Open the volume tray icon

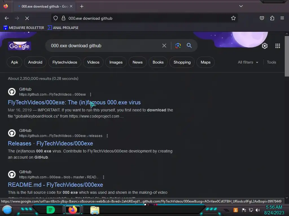(x=257, y=210)
